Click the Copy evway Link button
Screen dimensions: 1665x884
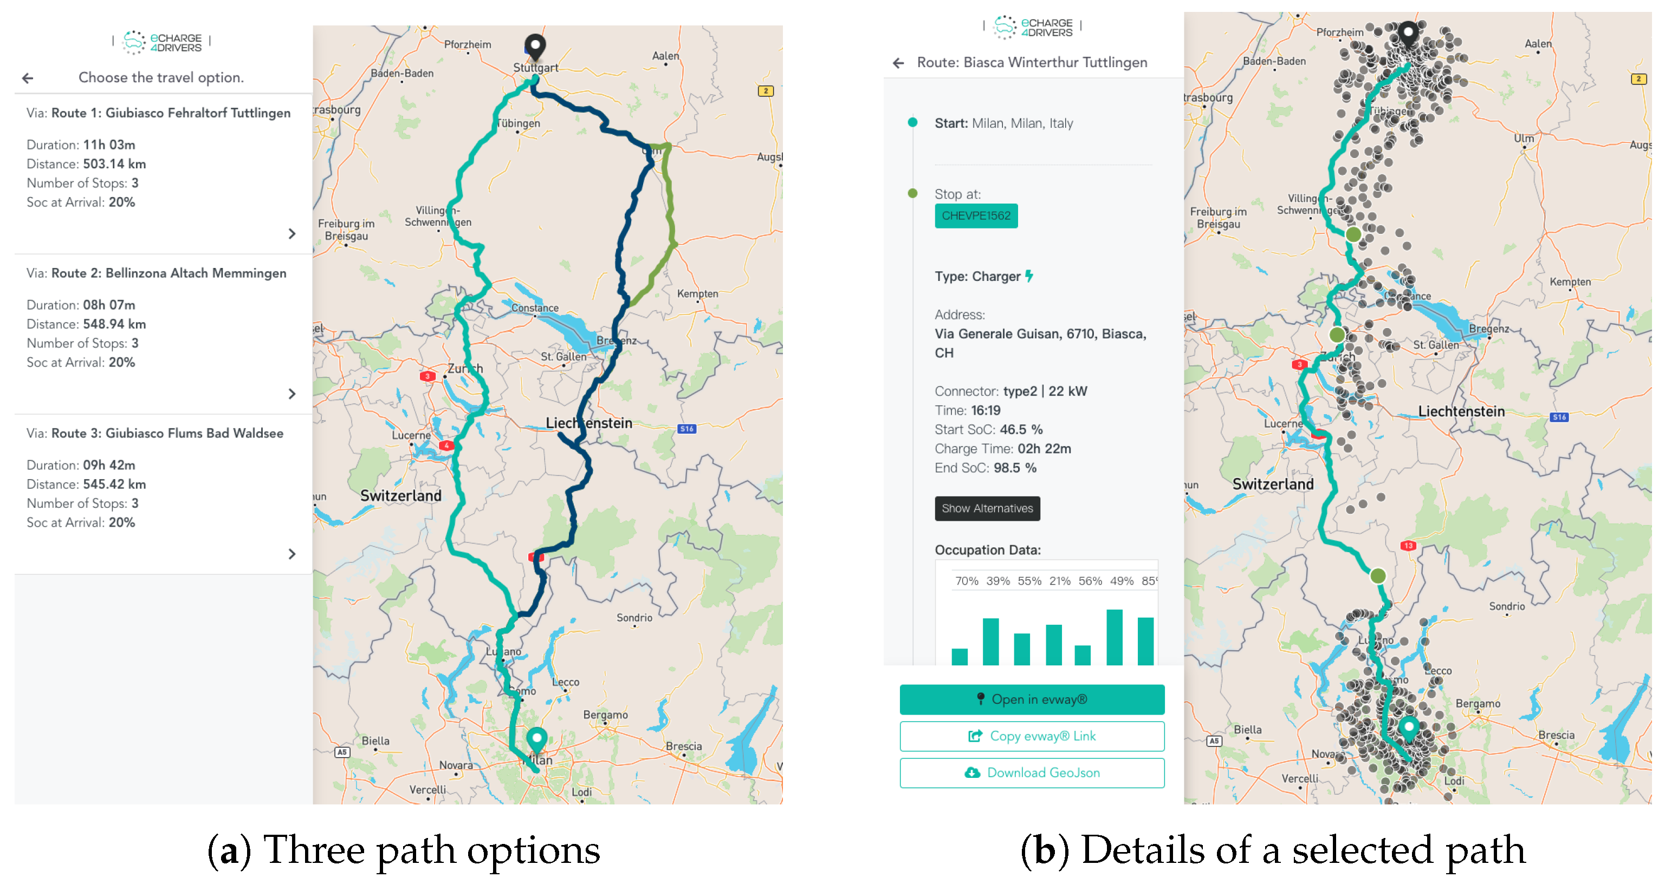1032,736
